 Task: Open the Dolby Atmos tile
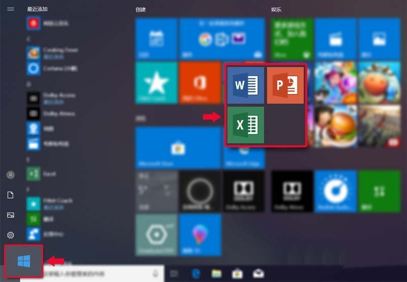click(x=292, y=192)
